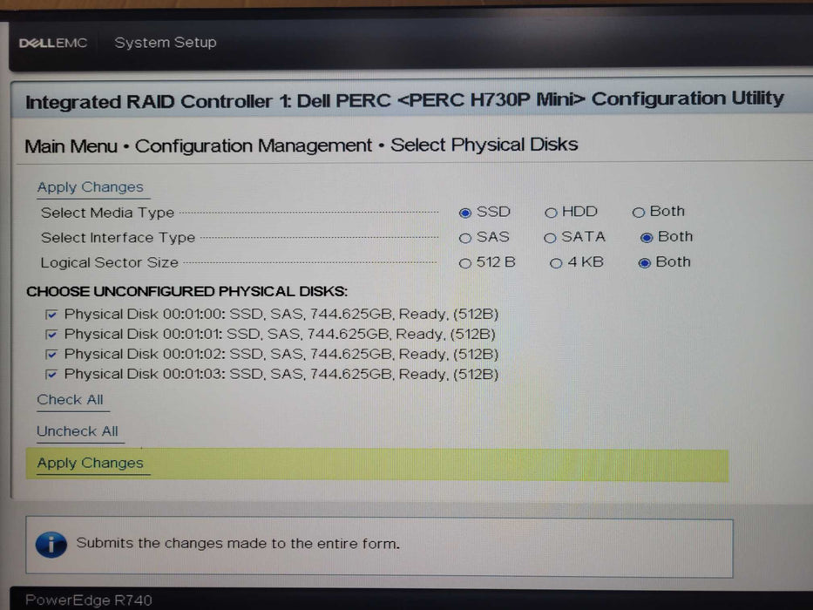The width and height of the screenshot is (813, 610).
Task: Select SSD media type radio button
Action: [x=465, y=213]
